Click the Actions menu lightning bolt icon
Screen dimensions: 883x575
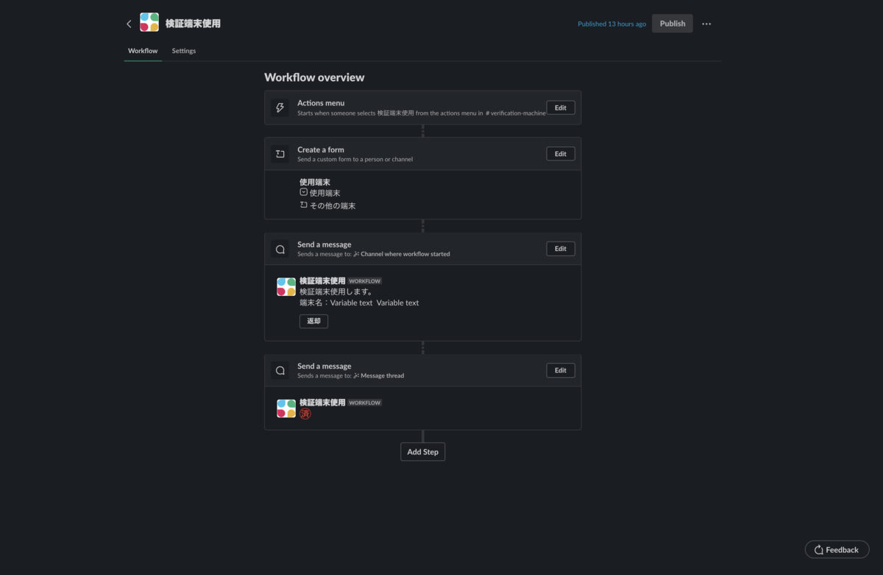280,107
